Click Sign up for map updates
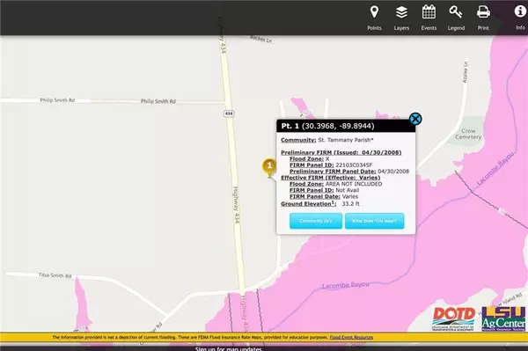Viewport: 528px width, 351px height. [x=228, y=348]
